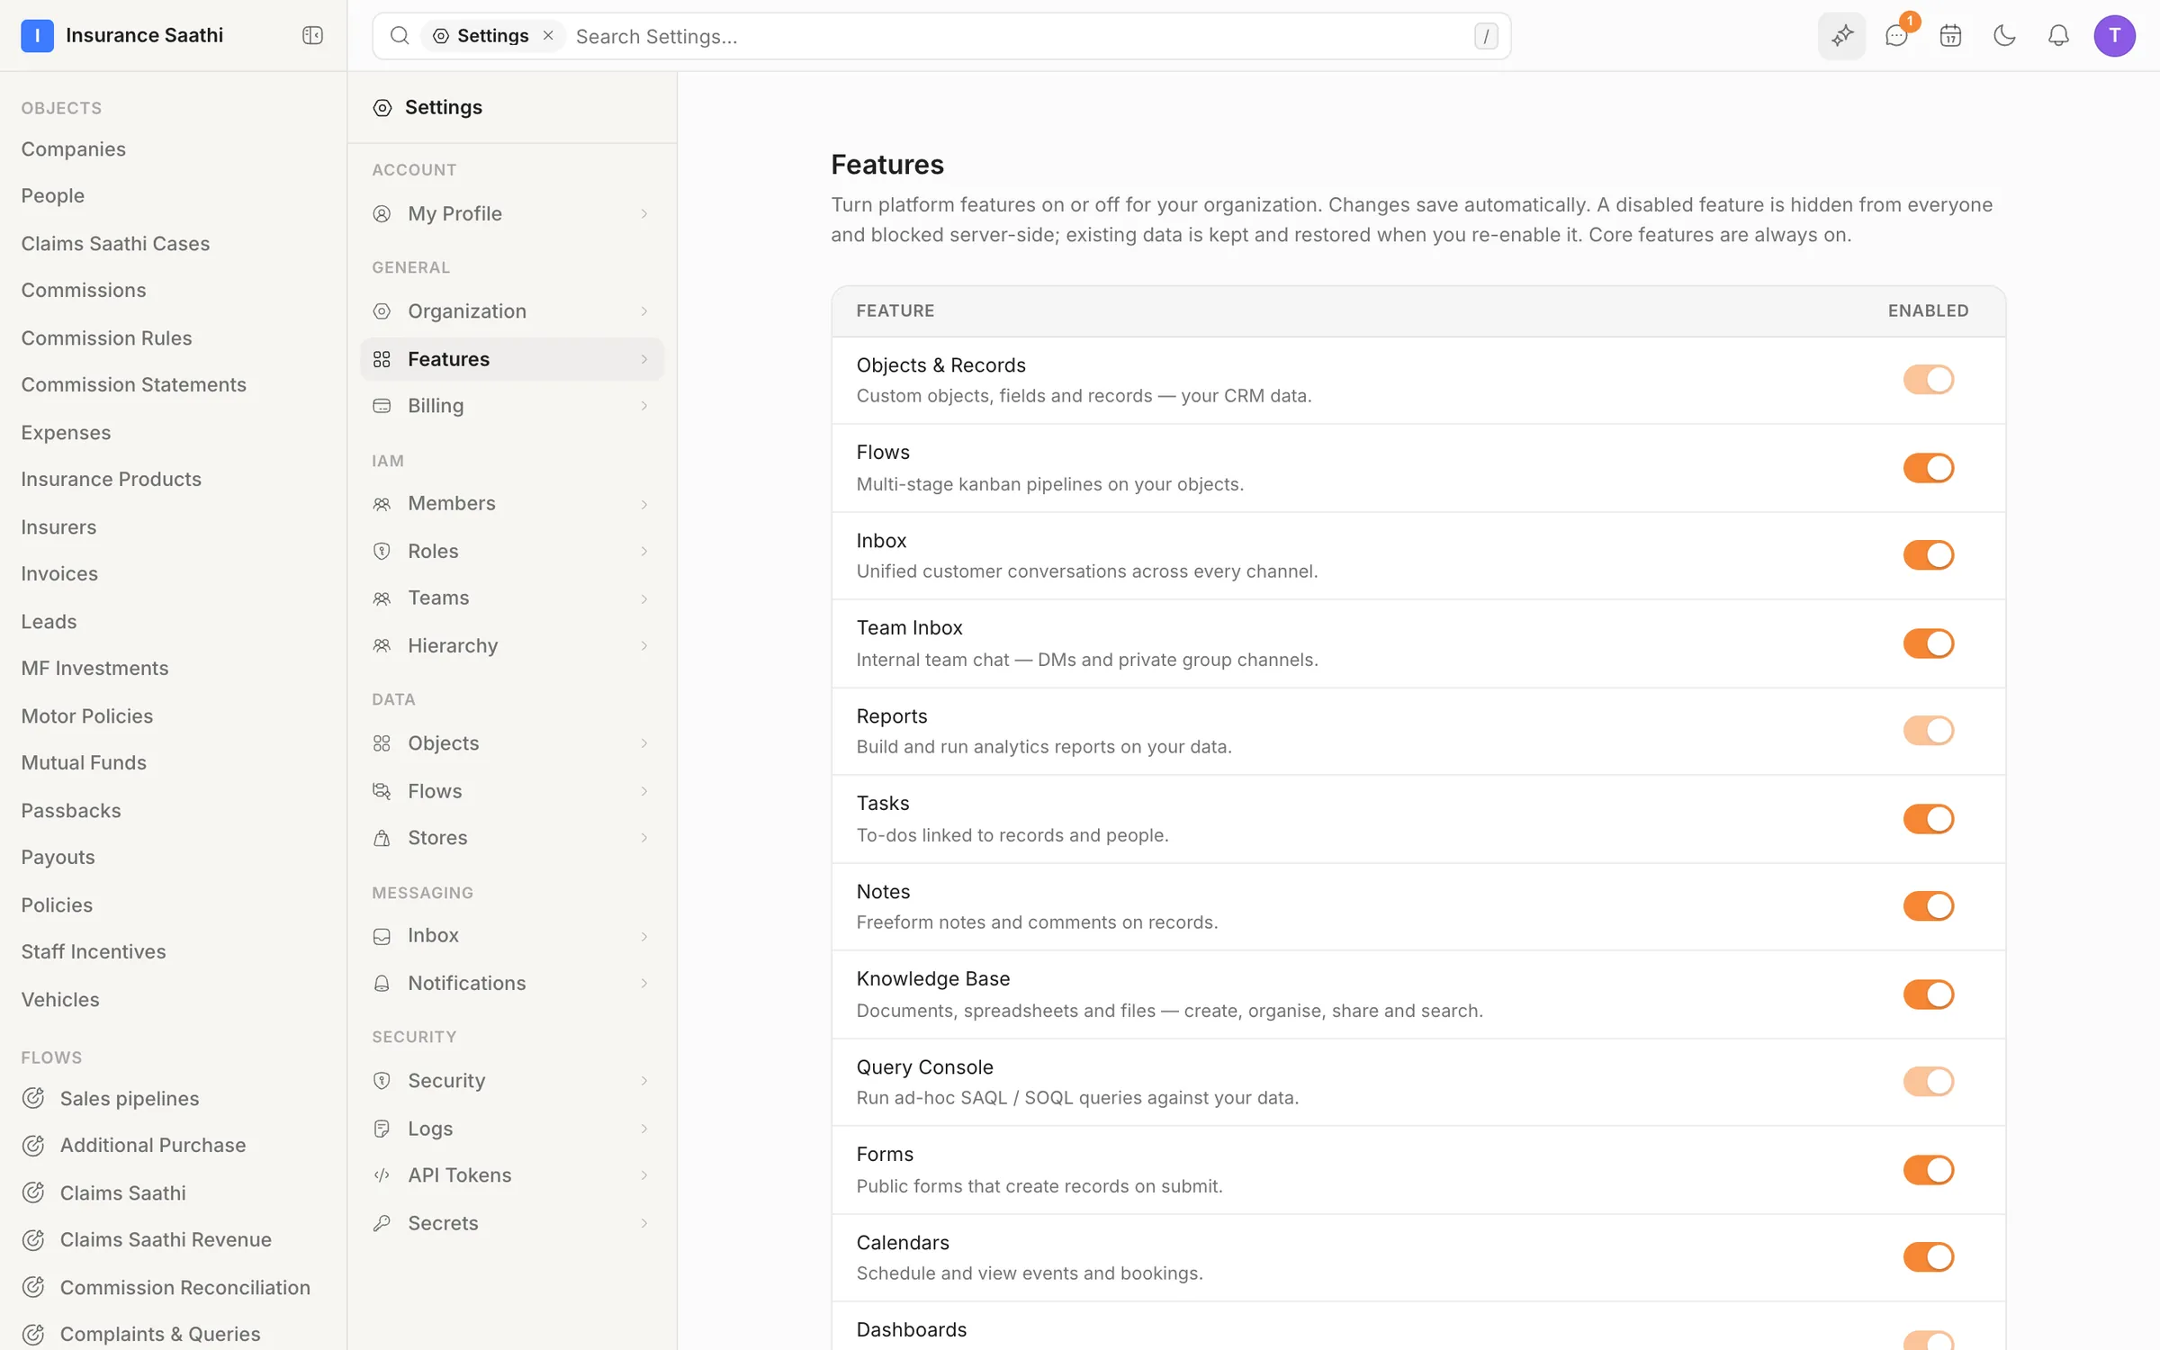Open Logs settings menu item
The image size is (2160, 1350).
(x=511, y=1129)
